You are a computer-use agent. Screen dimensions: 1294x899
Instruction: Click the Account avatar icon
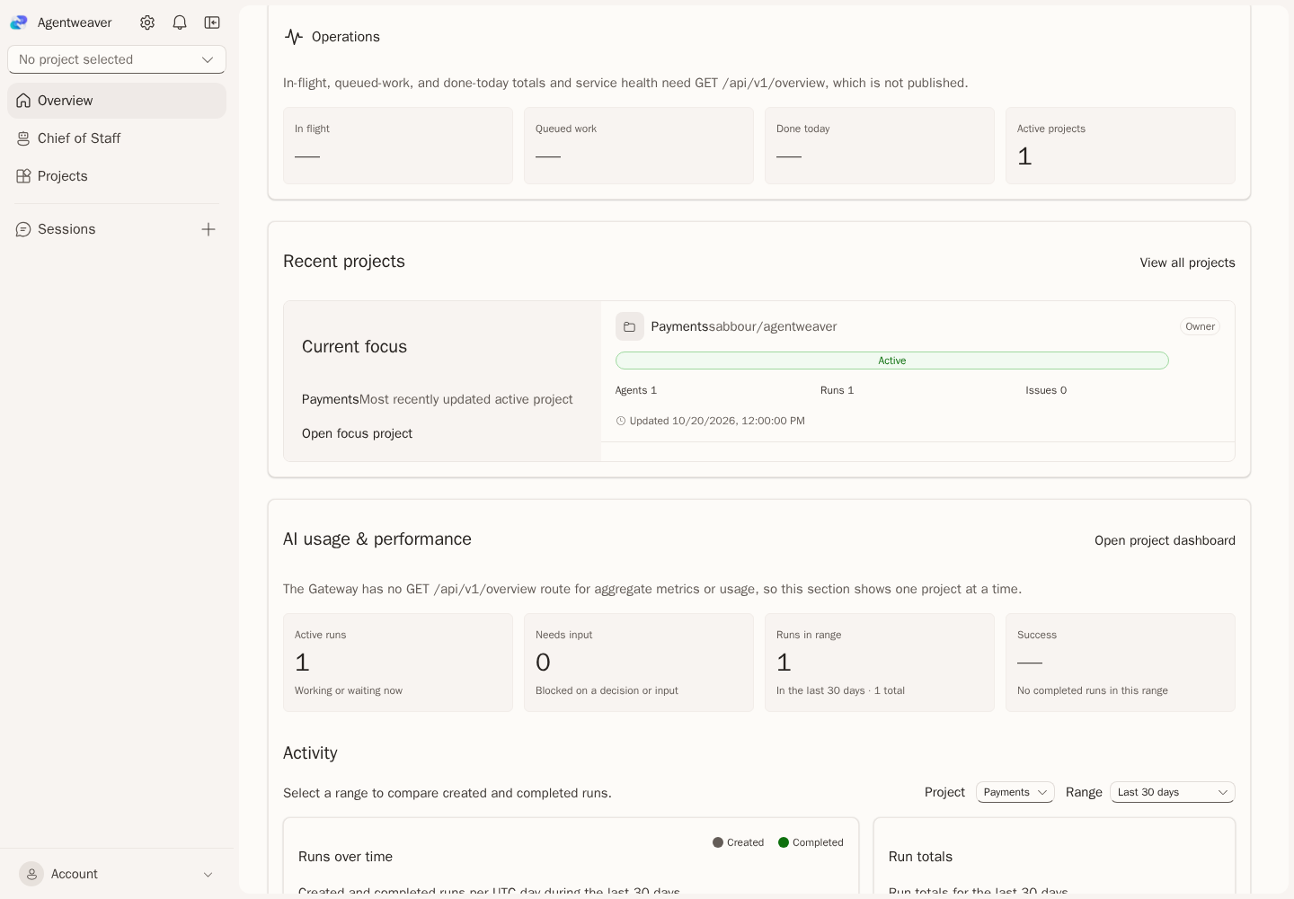31,874
